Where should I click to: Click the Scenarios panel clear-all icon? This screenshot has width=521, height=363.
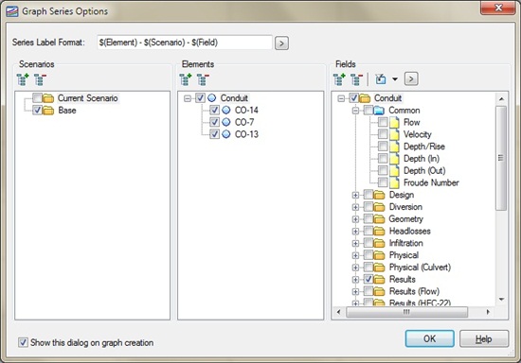click(40, 79)
